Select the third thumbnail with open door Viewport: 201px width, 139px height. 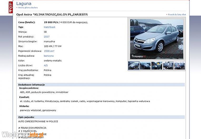click(157, 65)
